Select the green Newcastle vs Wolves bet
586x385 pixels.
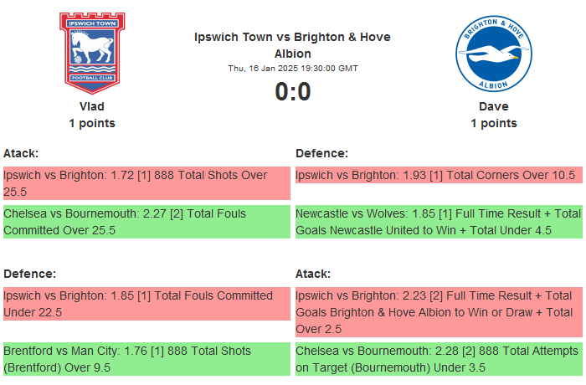point(438,222)
